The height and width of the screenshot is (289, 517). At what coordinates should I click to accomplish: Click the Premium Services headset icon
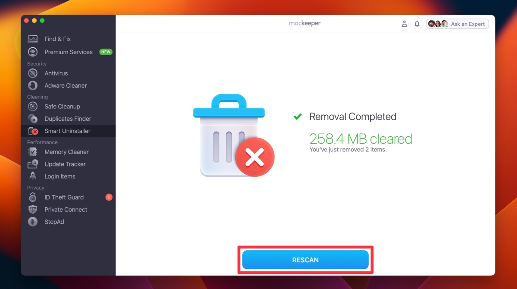33,52
